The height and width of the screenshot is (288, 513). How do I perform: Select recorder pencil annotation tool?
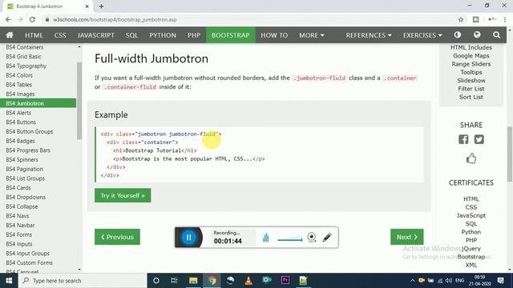coord(327,237)
